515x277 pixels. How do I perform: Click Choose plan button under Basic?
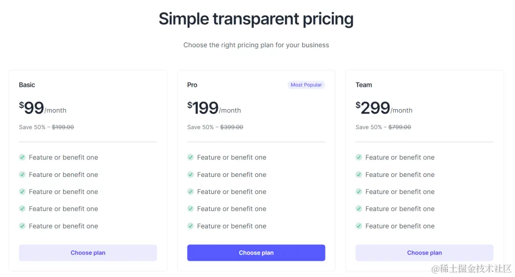tap(88, 253)
